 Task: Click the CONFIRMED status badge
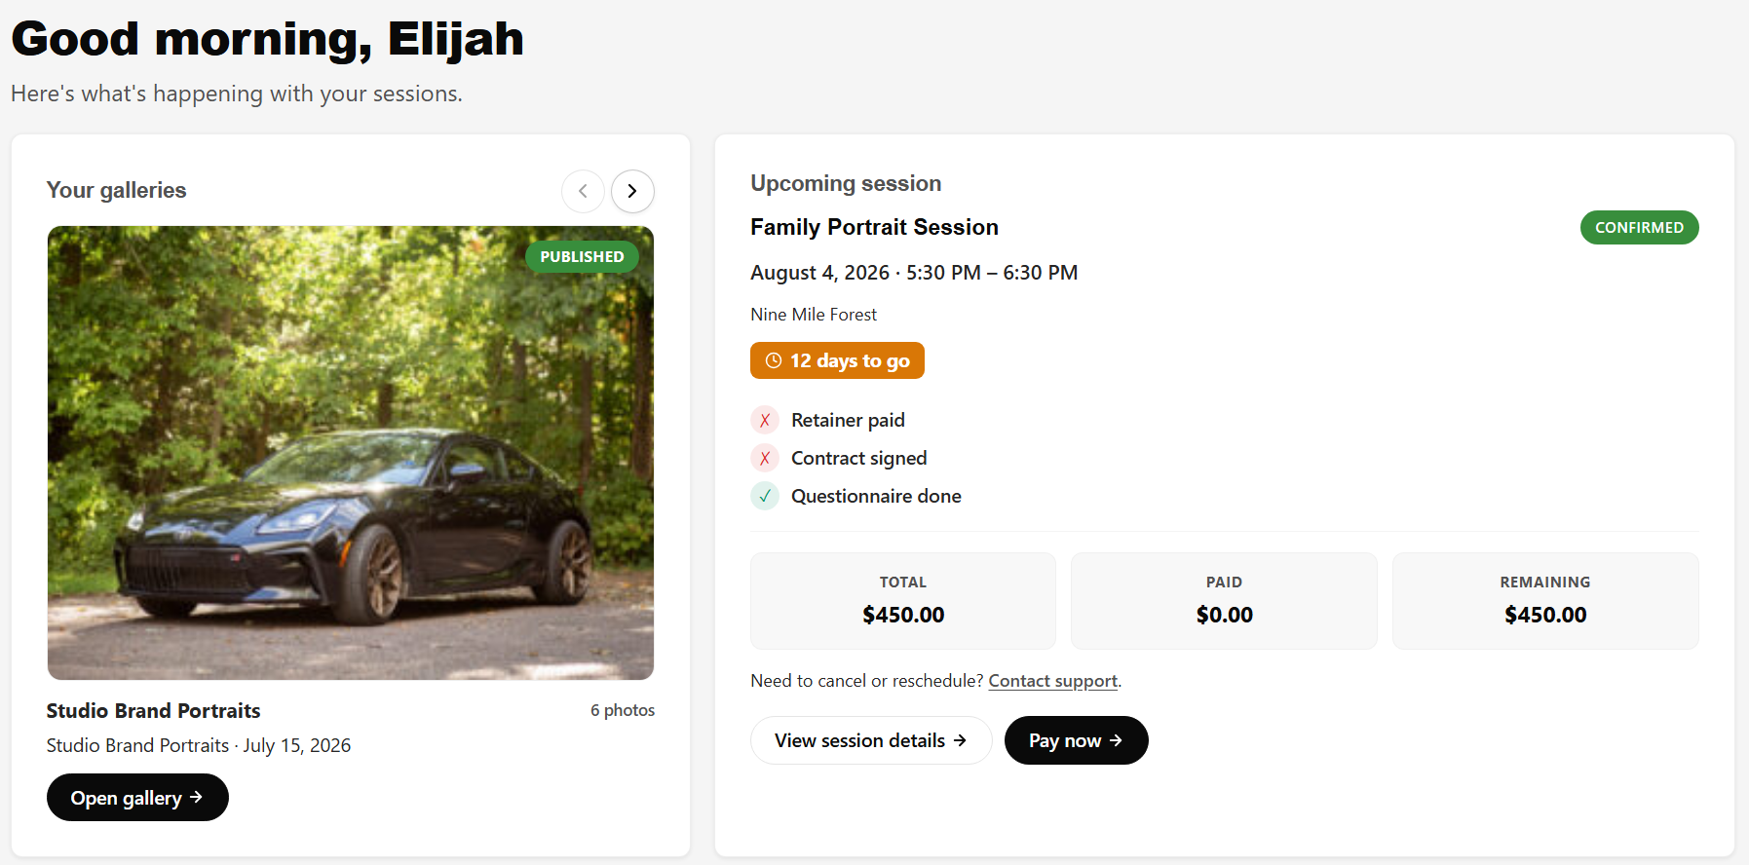1639,227
